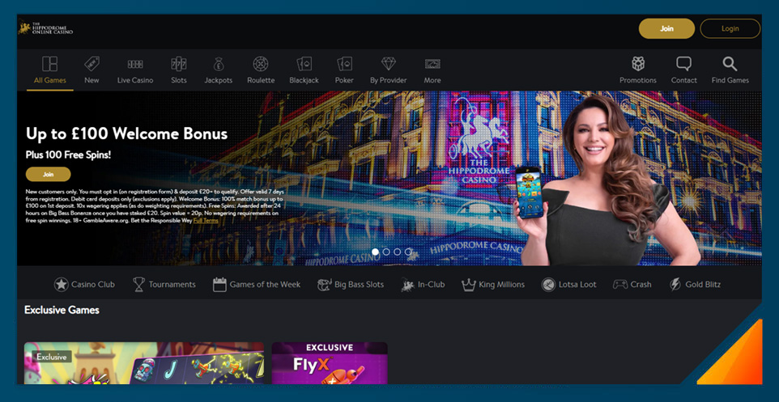Image resolution: width=779 pixels, height=402 pixels.
Task: Click the Lotsa Loot icon
Action: [548, 285]
